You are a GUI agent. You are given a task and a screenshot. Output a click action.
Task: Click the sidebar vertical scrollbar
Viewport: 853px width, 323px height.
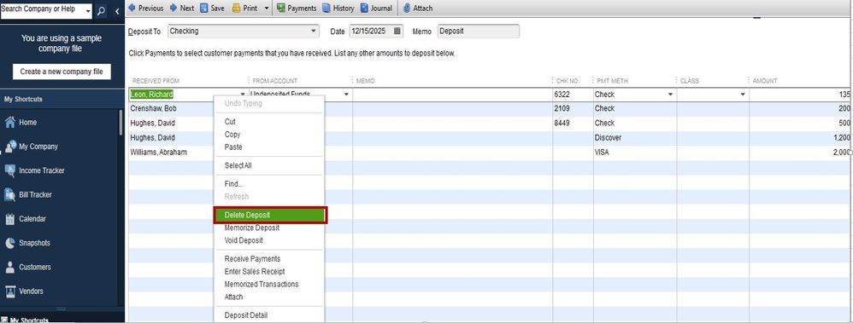tap(121, 122)
